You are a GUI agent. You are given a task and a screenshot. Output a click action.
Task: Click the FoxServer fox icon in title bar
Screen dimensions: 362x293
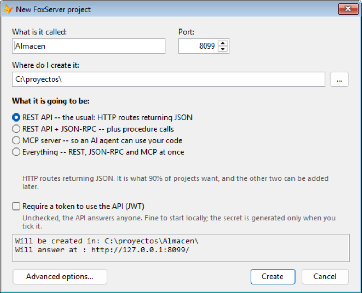8,9
